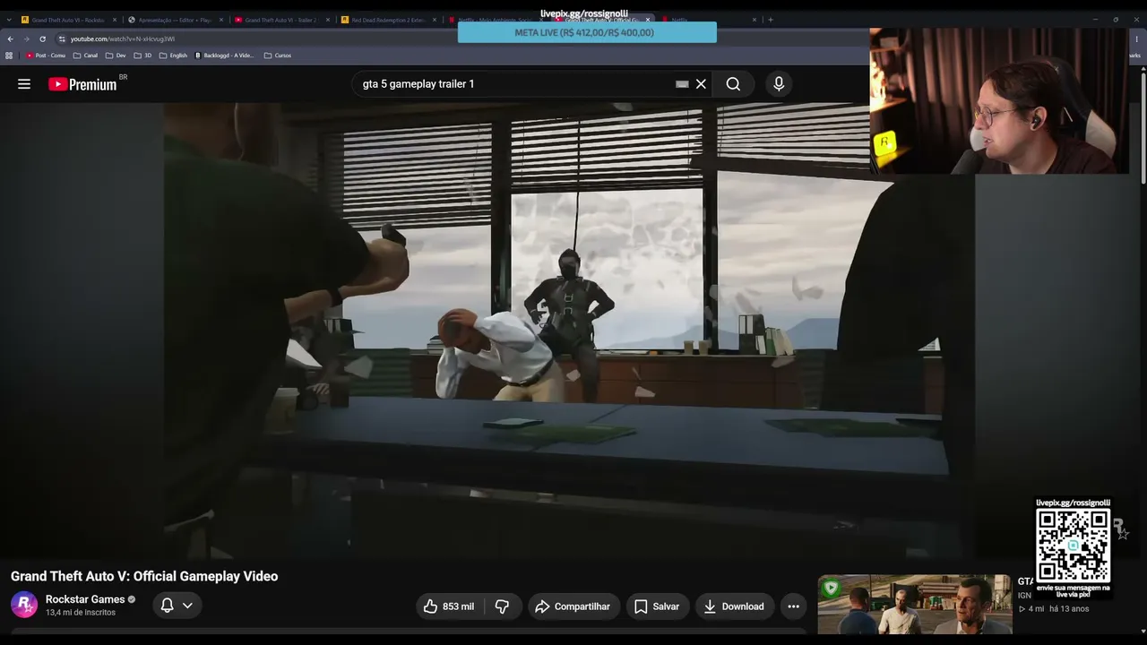Share the video via Compartilhar

click(x=573, y=606)
